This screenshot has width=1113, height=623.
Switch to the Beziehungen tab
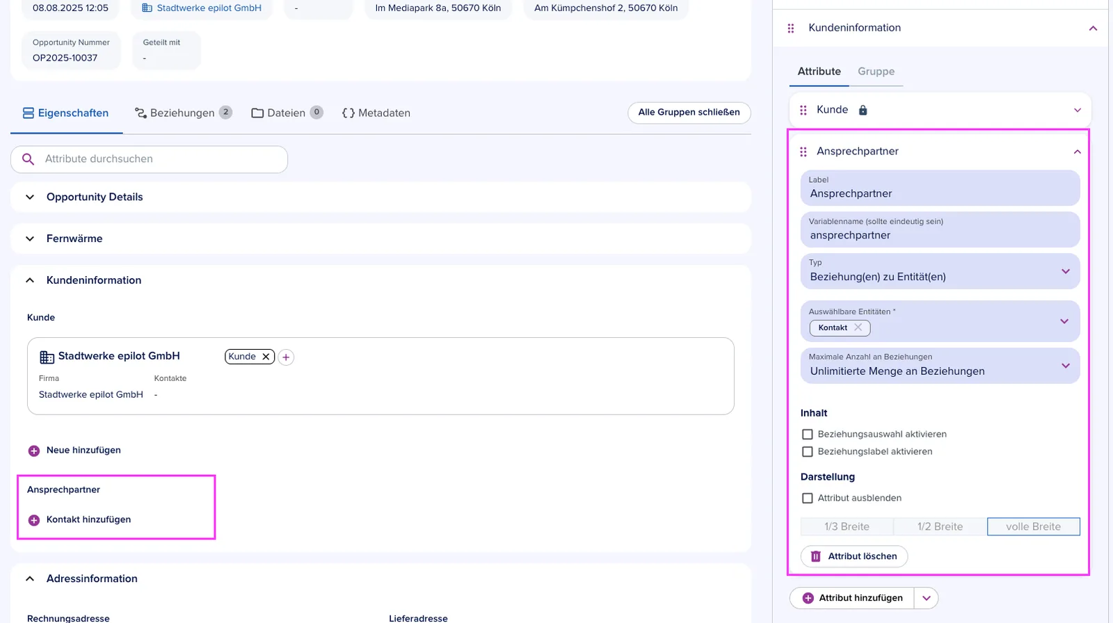pos(184,113)
